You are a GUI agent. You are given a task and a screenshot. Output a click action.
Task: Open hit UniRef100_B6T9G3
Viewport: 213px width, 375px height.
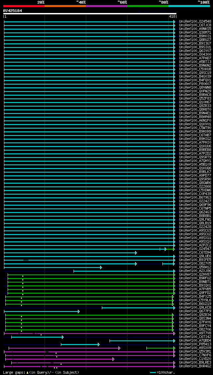pyautogui.click(x=195, y=198)
